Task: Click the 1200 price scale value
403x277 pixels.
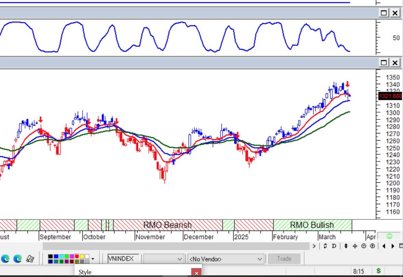Action: (392, 183)
